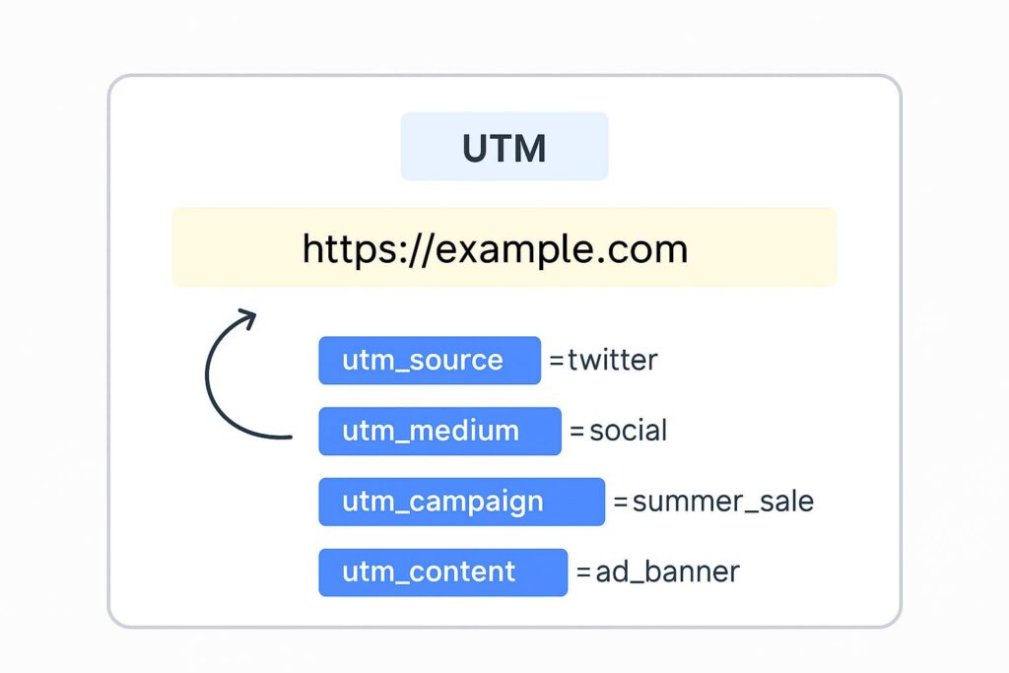Image resolution: width=1009 pixels, height=673 pixels.
Task: Select the utm_content parameter tag
Action: coord(442,572)
